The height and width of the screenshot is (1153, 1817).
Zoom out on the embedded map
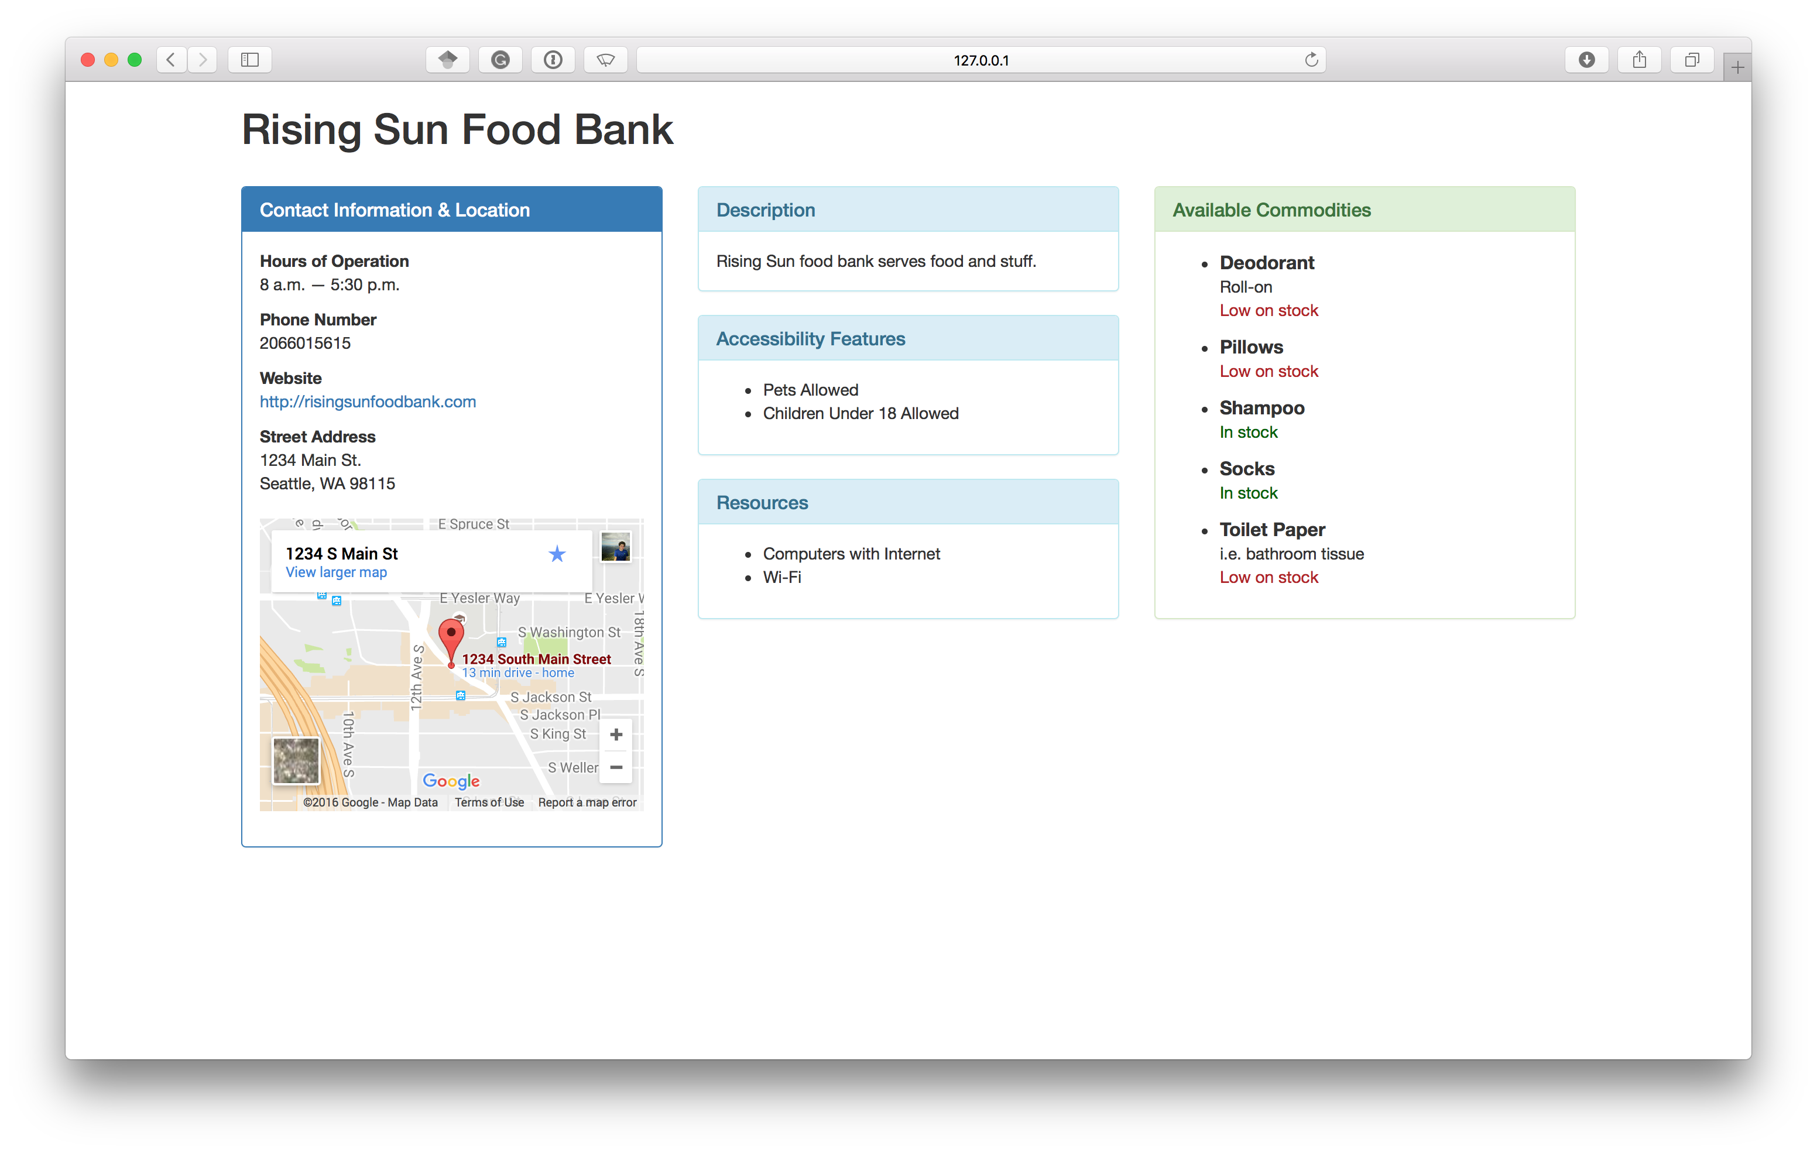[616, 767]
